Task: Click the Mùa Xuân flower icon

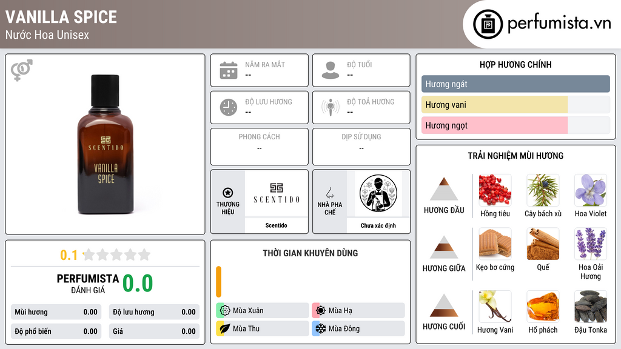Action: tap(225, 311)
